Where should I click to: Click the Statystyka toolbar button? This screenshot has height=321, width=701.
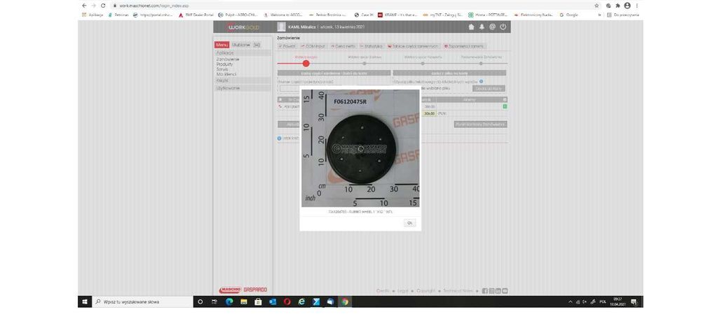click(372, 46)
